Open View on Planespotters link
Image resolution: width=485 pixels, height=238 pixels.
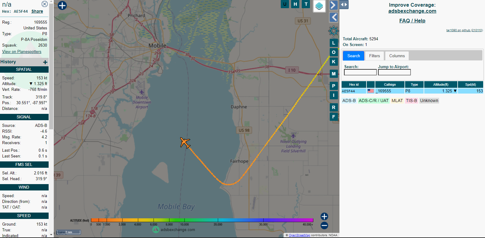tap(22, 51)
